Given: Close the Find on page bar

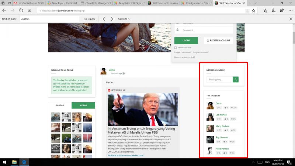Looking at the screenshot, I should [291, 19].
